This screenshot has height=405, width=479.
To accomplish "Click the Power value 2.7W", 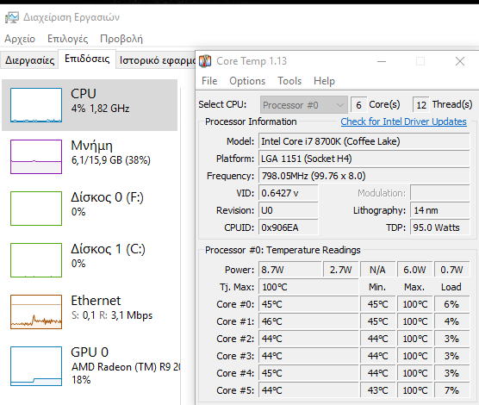I will (x=340, y=270).
